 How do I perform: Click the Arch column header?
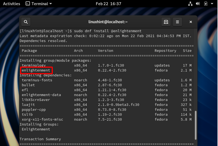coord(78,51)
